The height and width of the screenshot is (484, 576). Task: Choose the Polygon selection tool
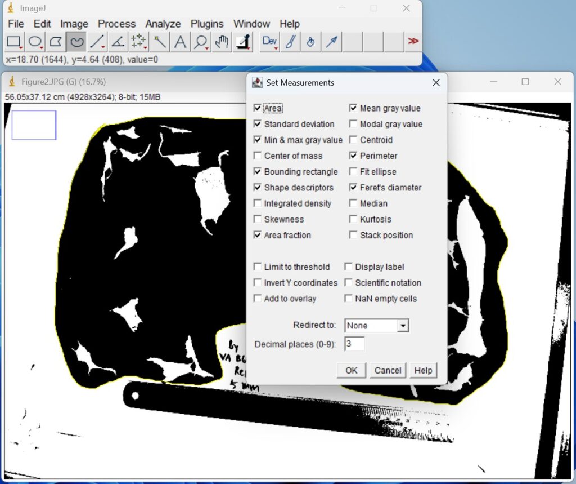[x=55, y=42]
